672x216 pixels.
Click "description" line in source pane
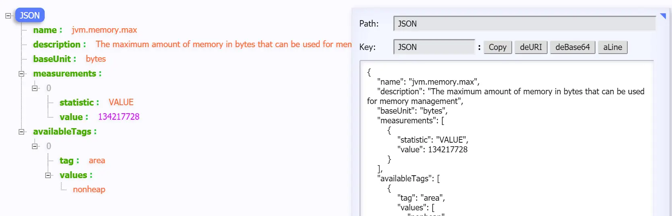tap(506, 96)
